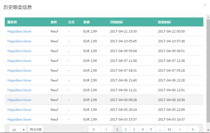
Task: Click start time 2017-04-06 21:40
Action: [x=123, y=80]
